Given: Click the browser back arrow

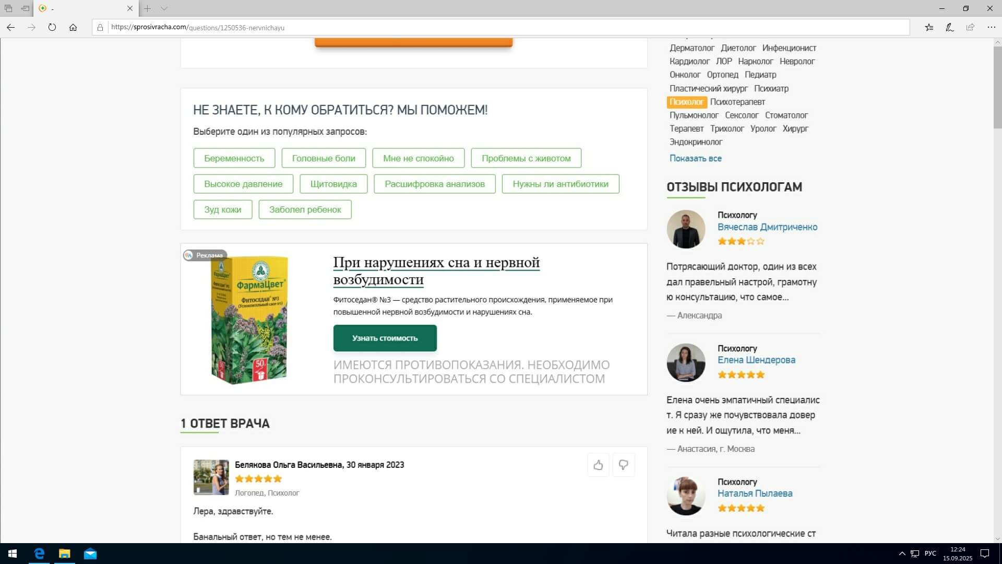Looking at the screenshot, I should [10, 27].
